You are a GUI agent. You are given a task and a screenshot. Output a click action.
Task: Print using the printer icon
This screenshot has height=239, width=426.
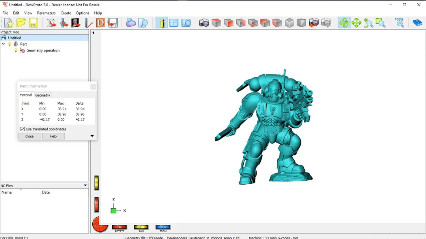tap(131, 23)
